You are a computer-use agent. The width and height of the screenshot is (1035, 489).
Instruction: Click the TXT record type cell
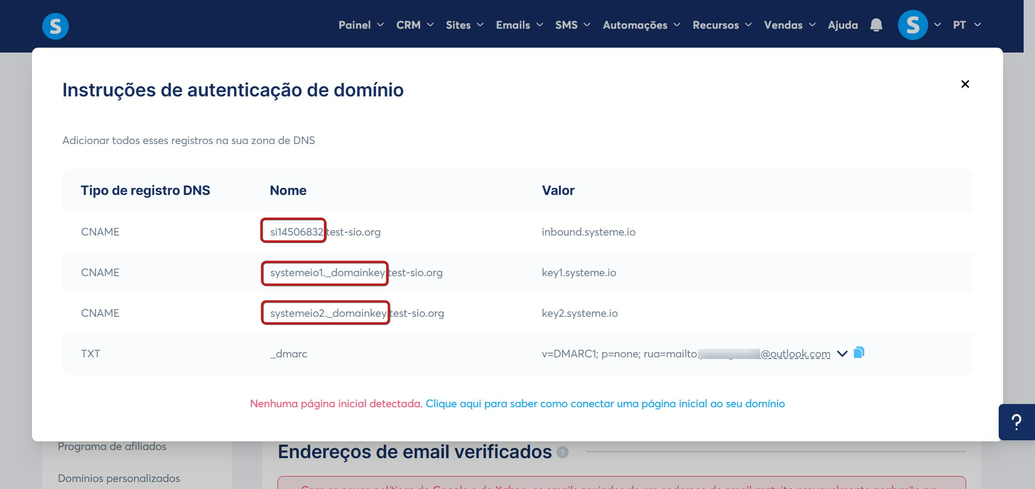(90, 354)
